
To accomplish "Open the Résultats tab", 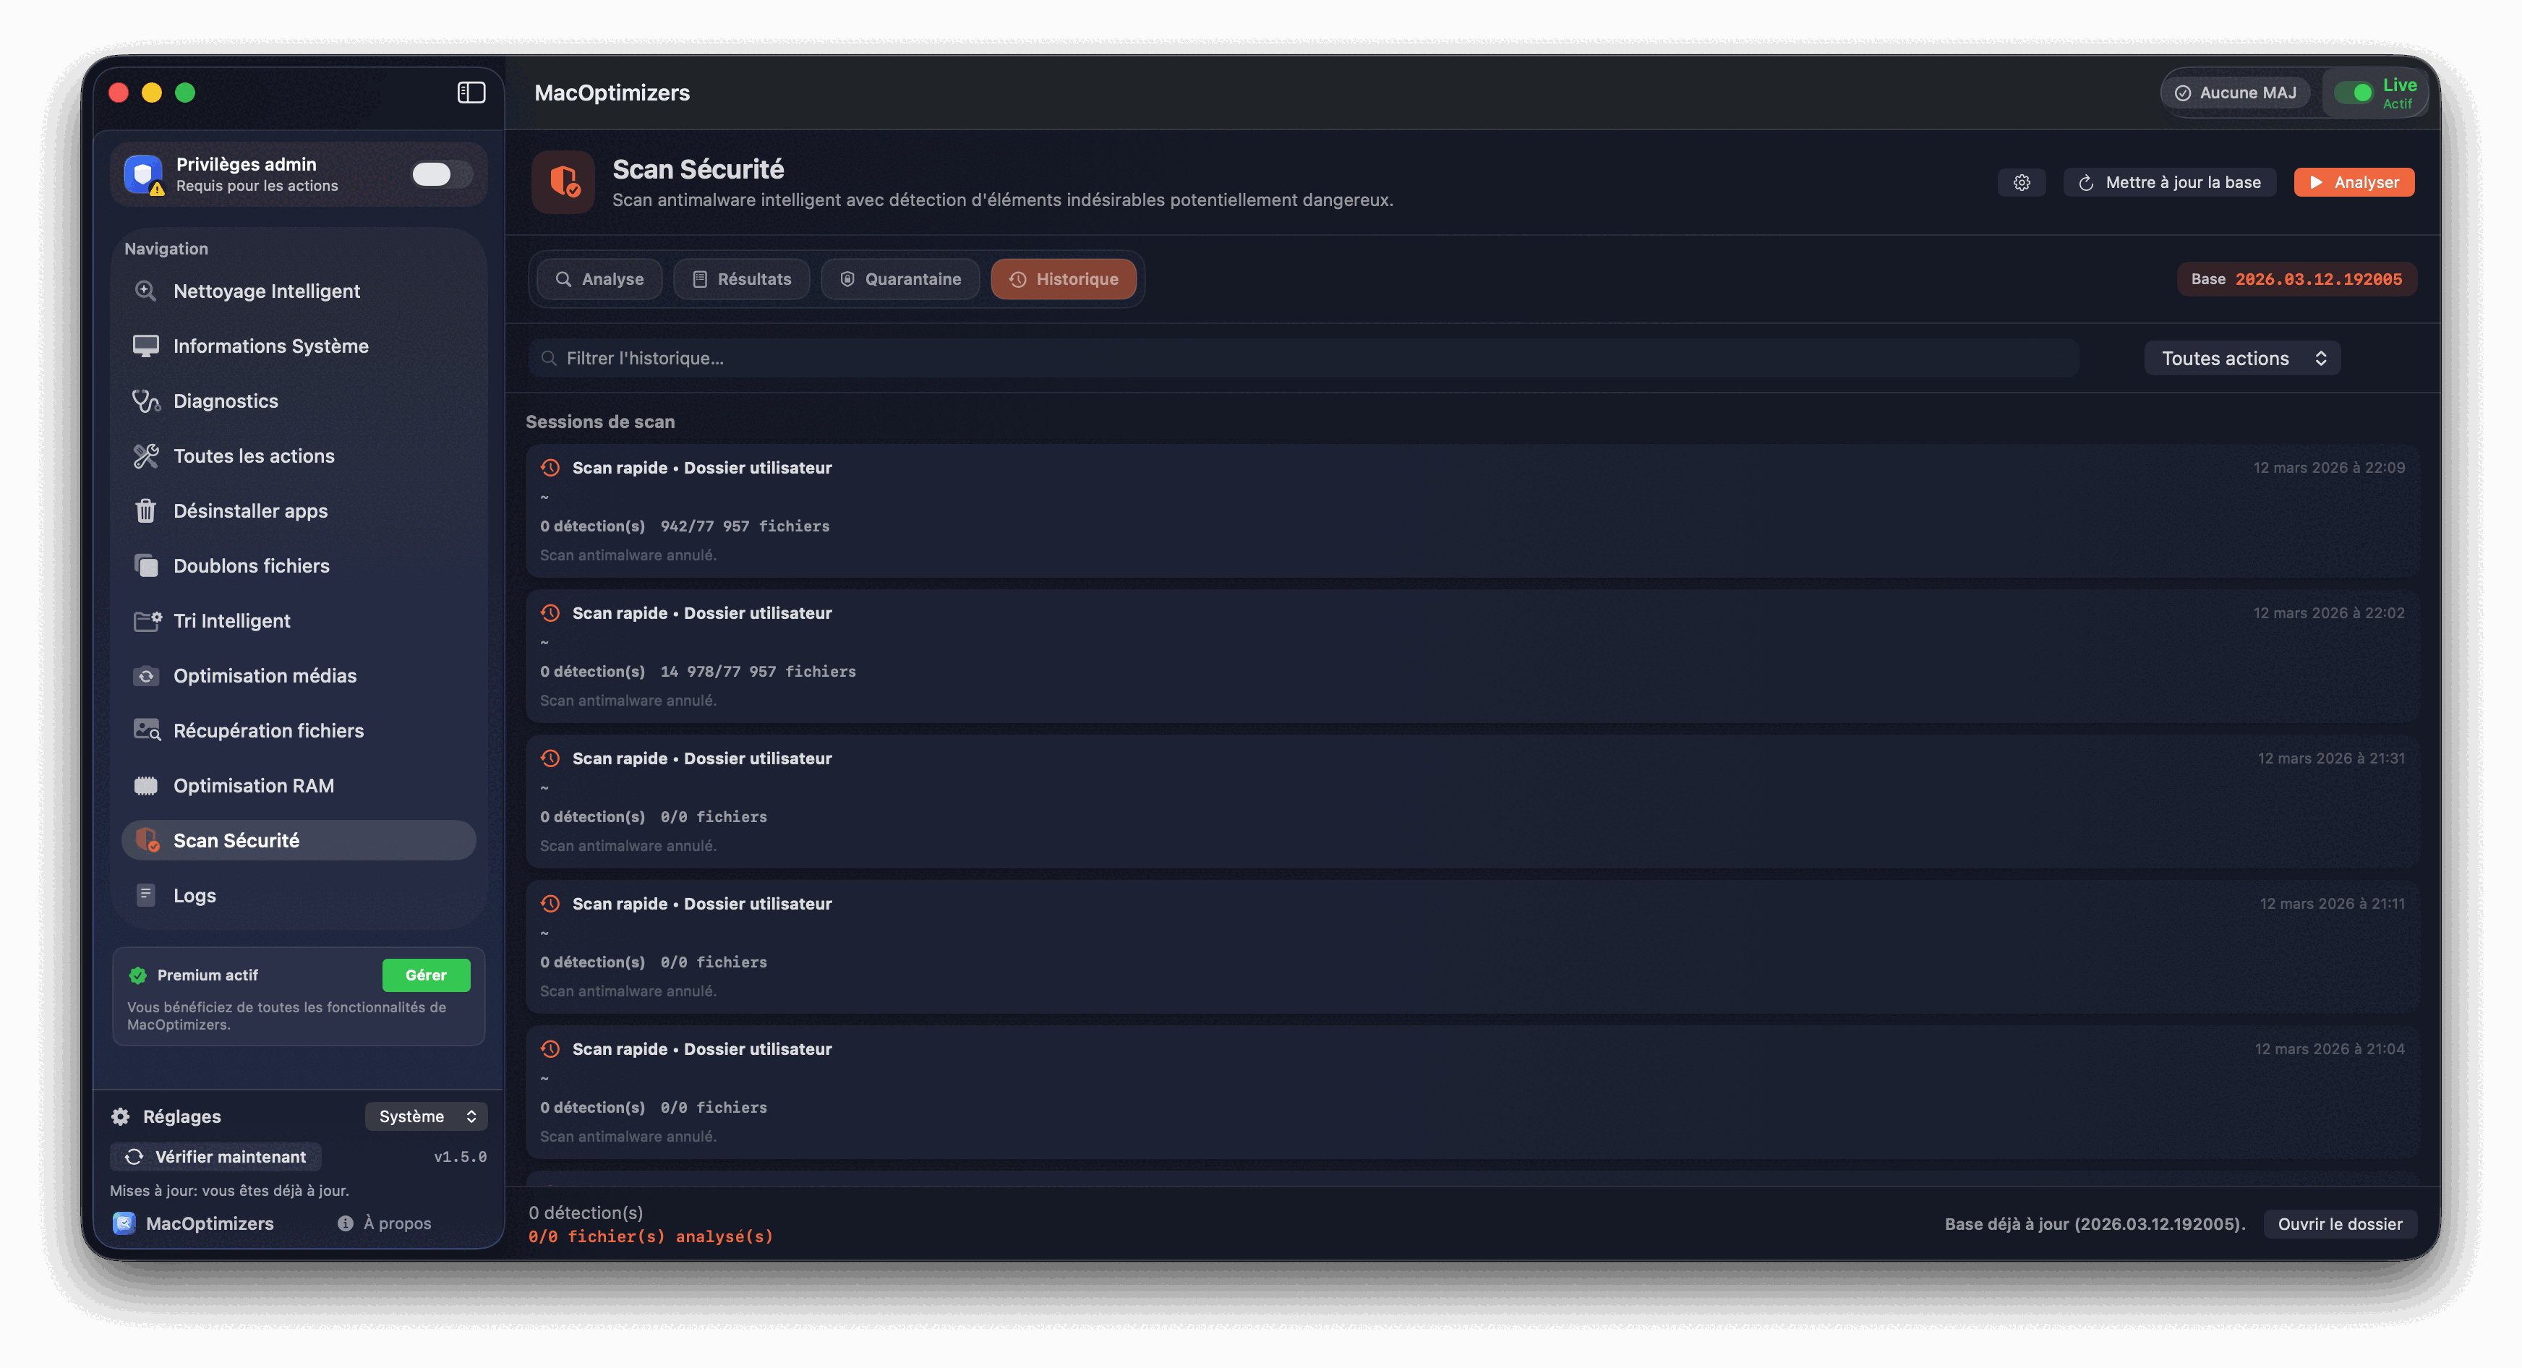I will pyautogui.click(x=741, y=278).
